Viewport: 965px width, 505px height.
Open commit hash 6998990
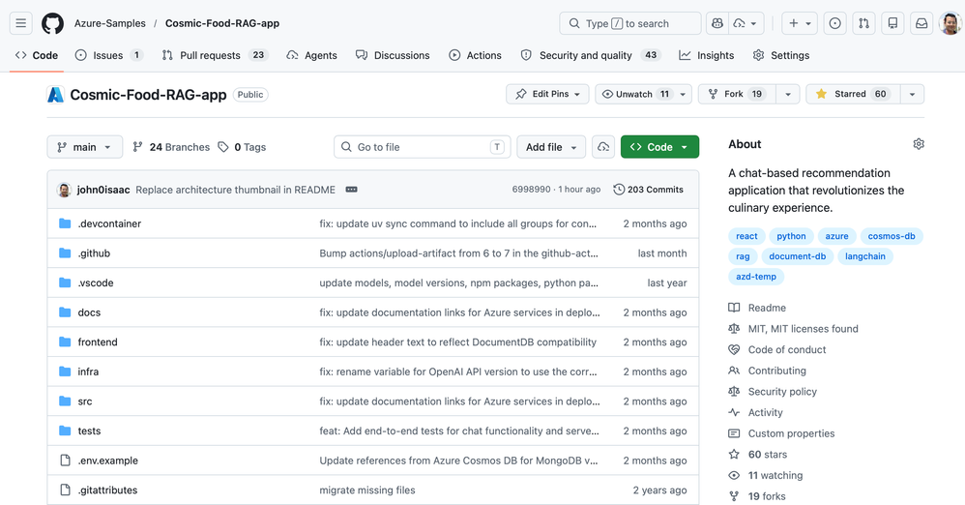click(x=531, y=190)
